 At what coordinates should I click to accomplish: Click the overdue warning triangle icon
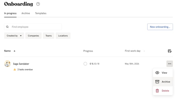(15, 69)
